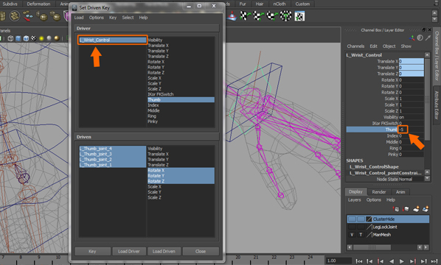Play animation forwards
This screenshot has height=265, width=441.
tap(402, 261)
